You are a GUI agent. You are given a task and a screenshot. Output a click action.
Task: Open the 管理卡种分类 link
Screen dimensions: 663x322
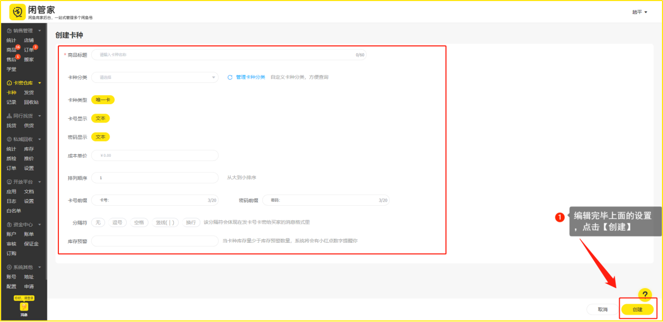250,77
